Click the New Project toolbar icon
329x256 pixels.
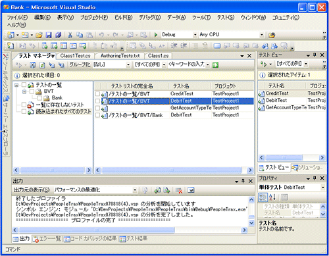pos(11,35)
